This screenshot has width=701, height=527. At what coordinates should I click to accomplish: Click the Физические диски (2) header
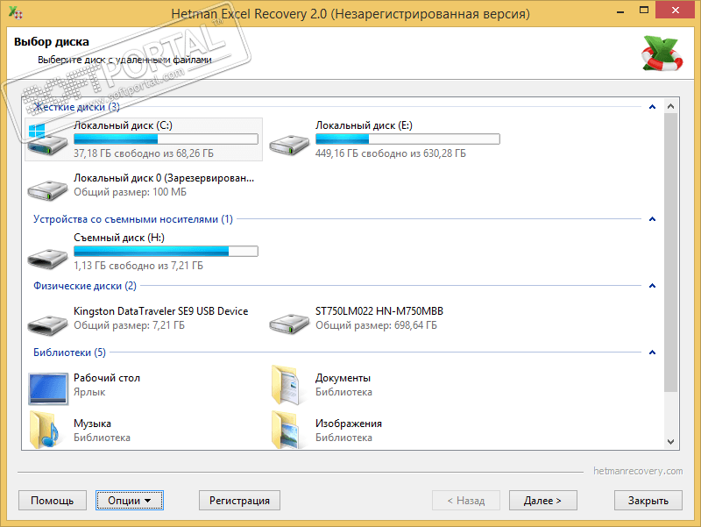coord(85,286)
